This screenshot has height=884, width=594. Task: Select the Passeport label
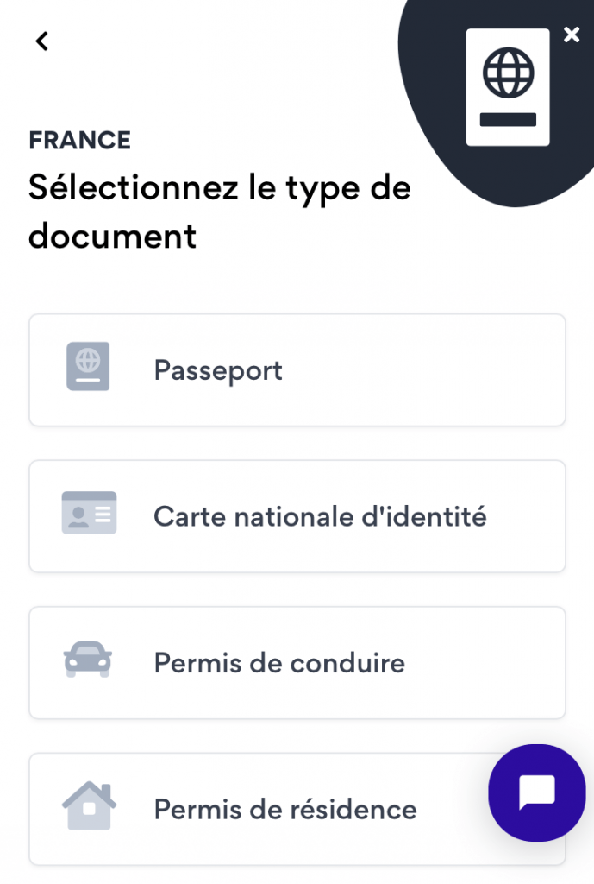[x=218, y=370]
